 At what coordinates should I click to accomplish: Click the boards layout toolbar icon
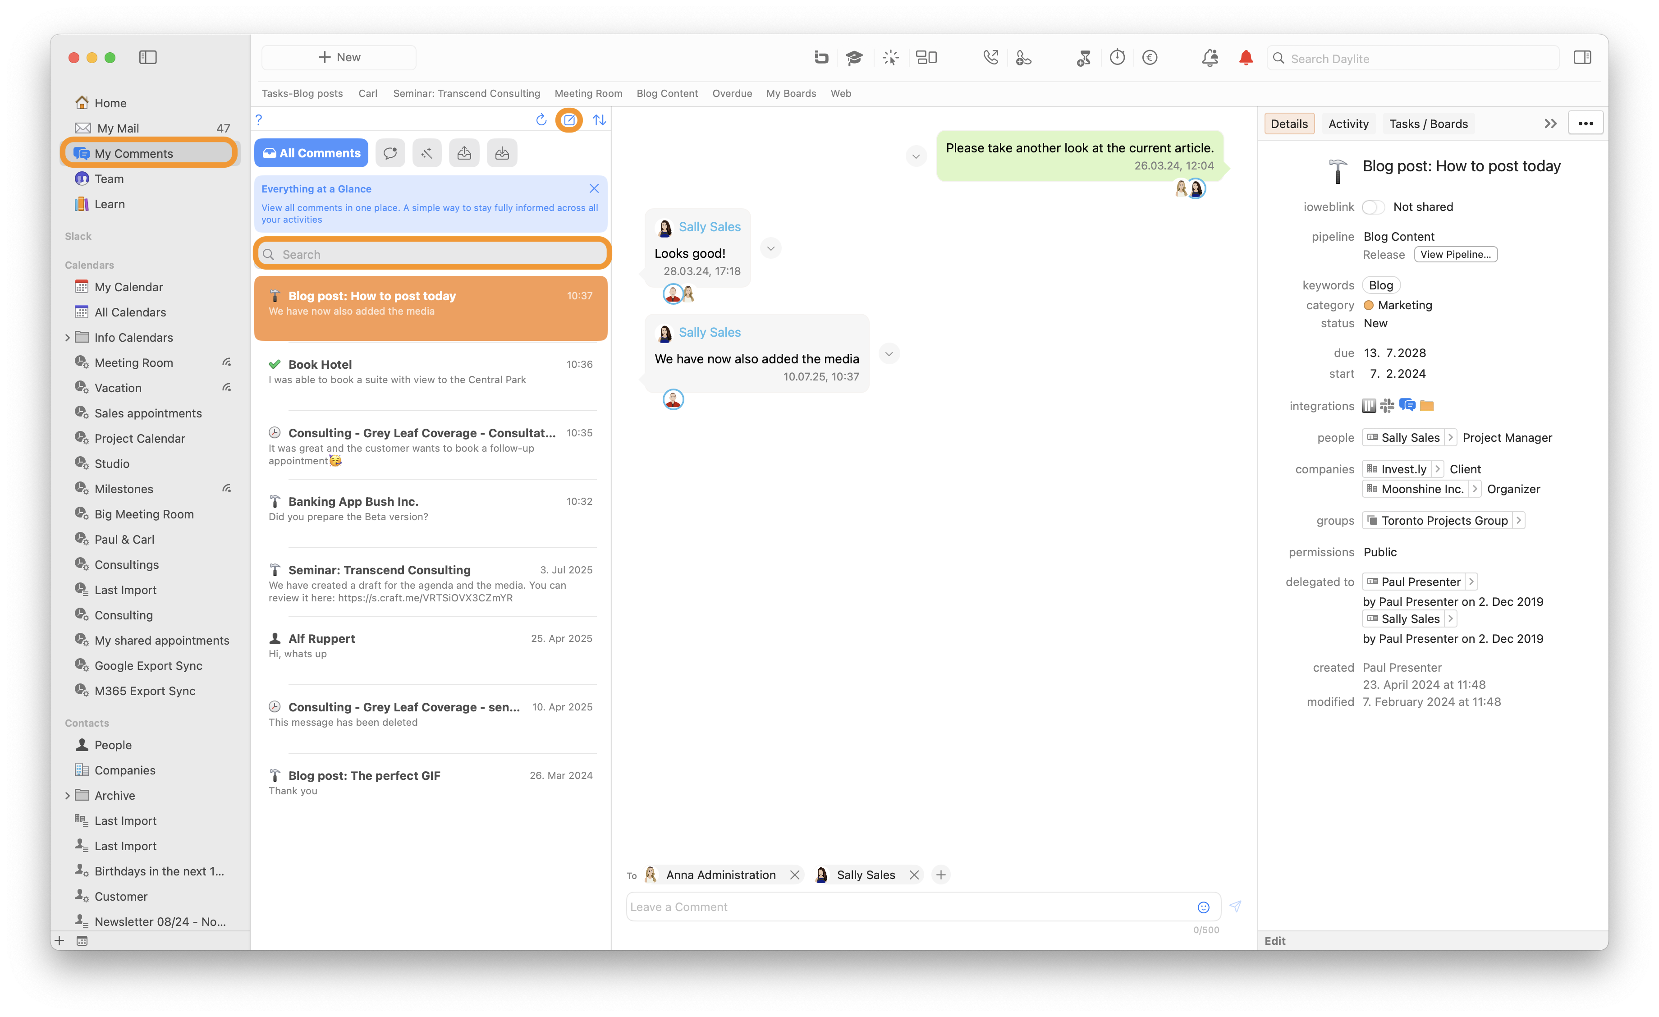[x=926, y=58]
